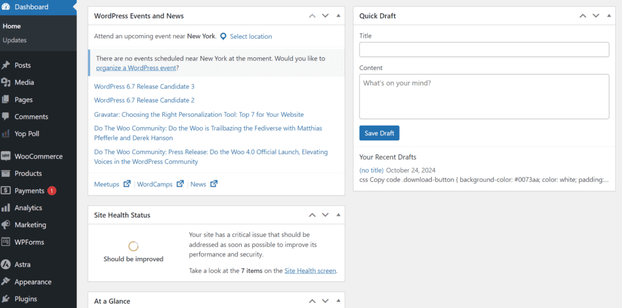Click the Analytics bar chart icon
This screenshot has width=622, height=308.
tap(5, 208)
